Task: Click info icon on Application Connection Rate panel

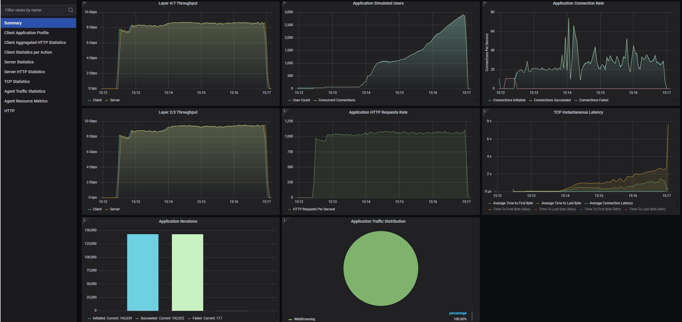Action: coord(484,3)
